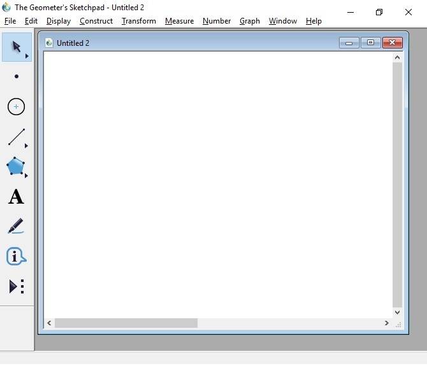The height and width of the screenshot is (366, 427).
Task: Pick the Polygon tool
Action: (16, 167)
